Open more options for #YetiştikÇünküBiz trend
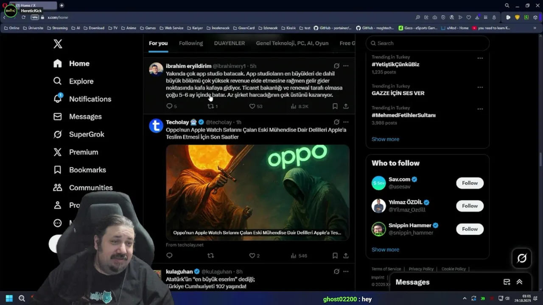 coord(480,58)
